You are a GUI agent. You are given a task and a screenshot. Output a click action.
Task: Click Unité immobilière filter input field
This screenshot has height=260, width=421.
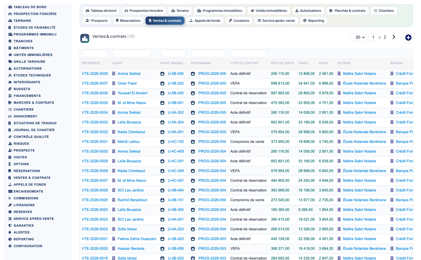click(173, 54)
